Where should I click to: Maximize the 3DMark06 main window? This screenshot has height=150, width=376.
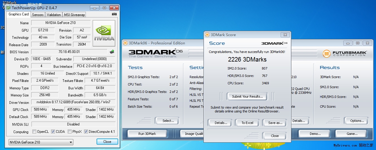pyautogui.click(x=358, y=43)
